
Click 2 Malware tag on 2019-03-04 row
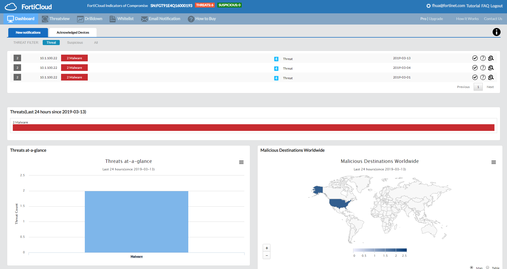click(74, 68)
